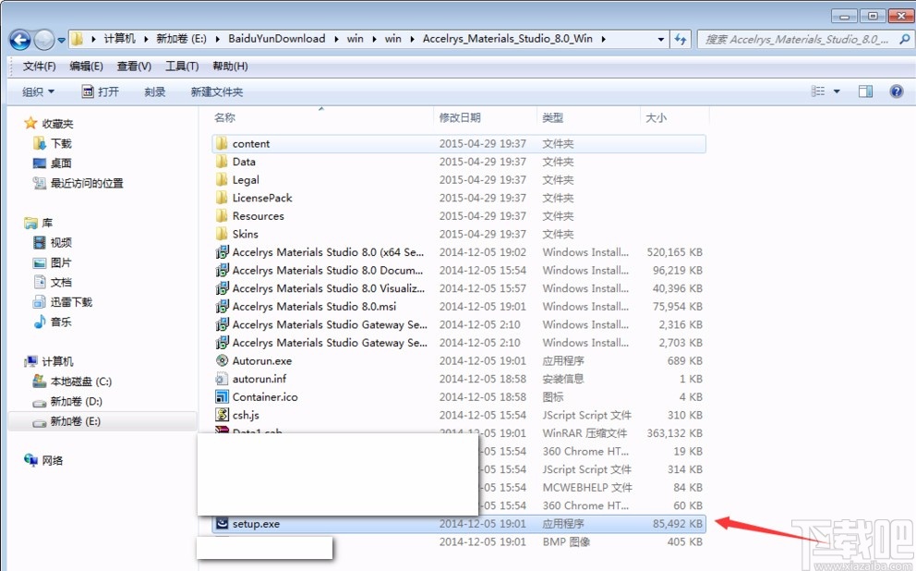
Task: Select 图片 library
Action: 61,262
